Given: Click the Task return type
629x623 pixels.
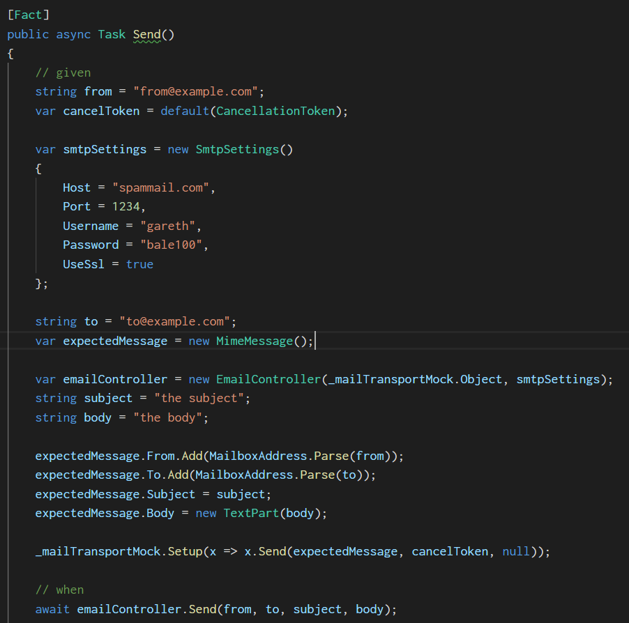Looking at the screenshot, I should 112,34.
